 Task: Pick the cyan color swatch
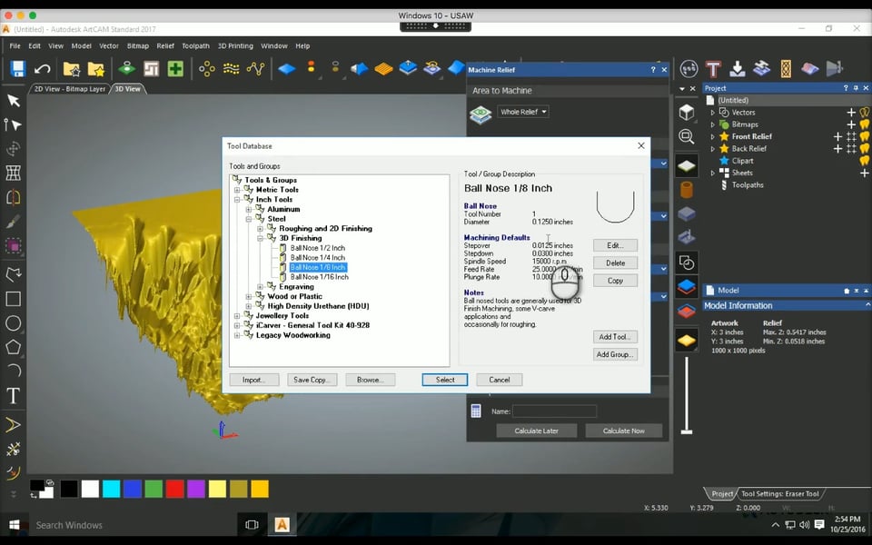pos(111,489)
